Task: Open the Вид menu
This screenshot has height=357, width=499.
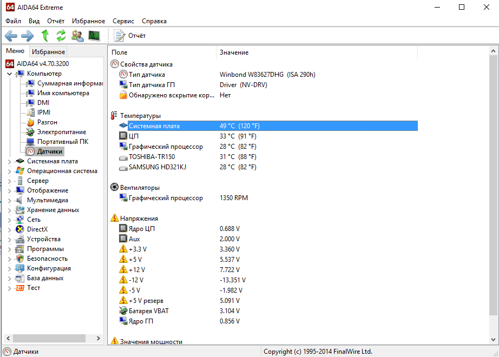Action: (34, 21)
